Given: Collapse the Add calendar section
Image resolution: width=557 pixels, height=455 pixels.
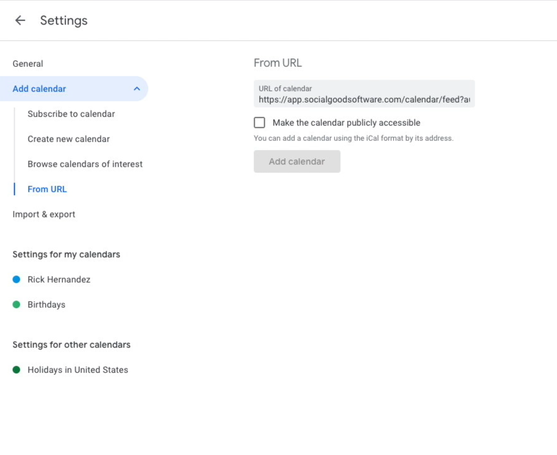Looking at the screenshot, I should tap(136, 89).
